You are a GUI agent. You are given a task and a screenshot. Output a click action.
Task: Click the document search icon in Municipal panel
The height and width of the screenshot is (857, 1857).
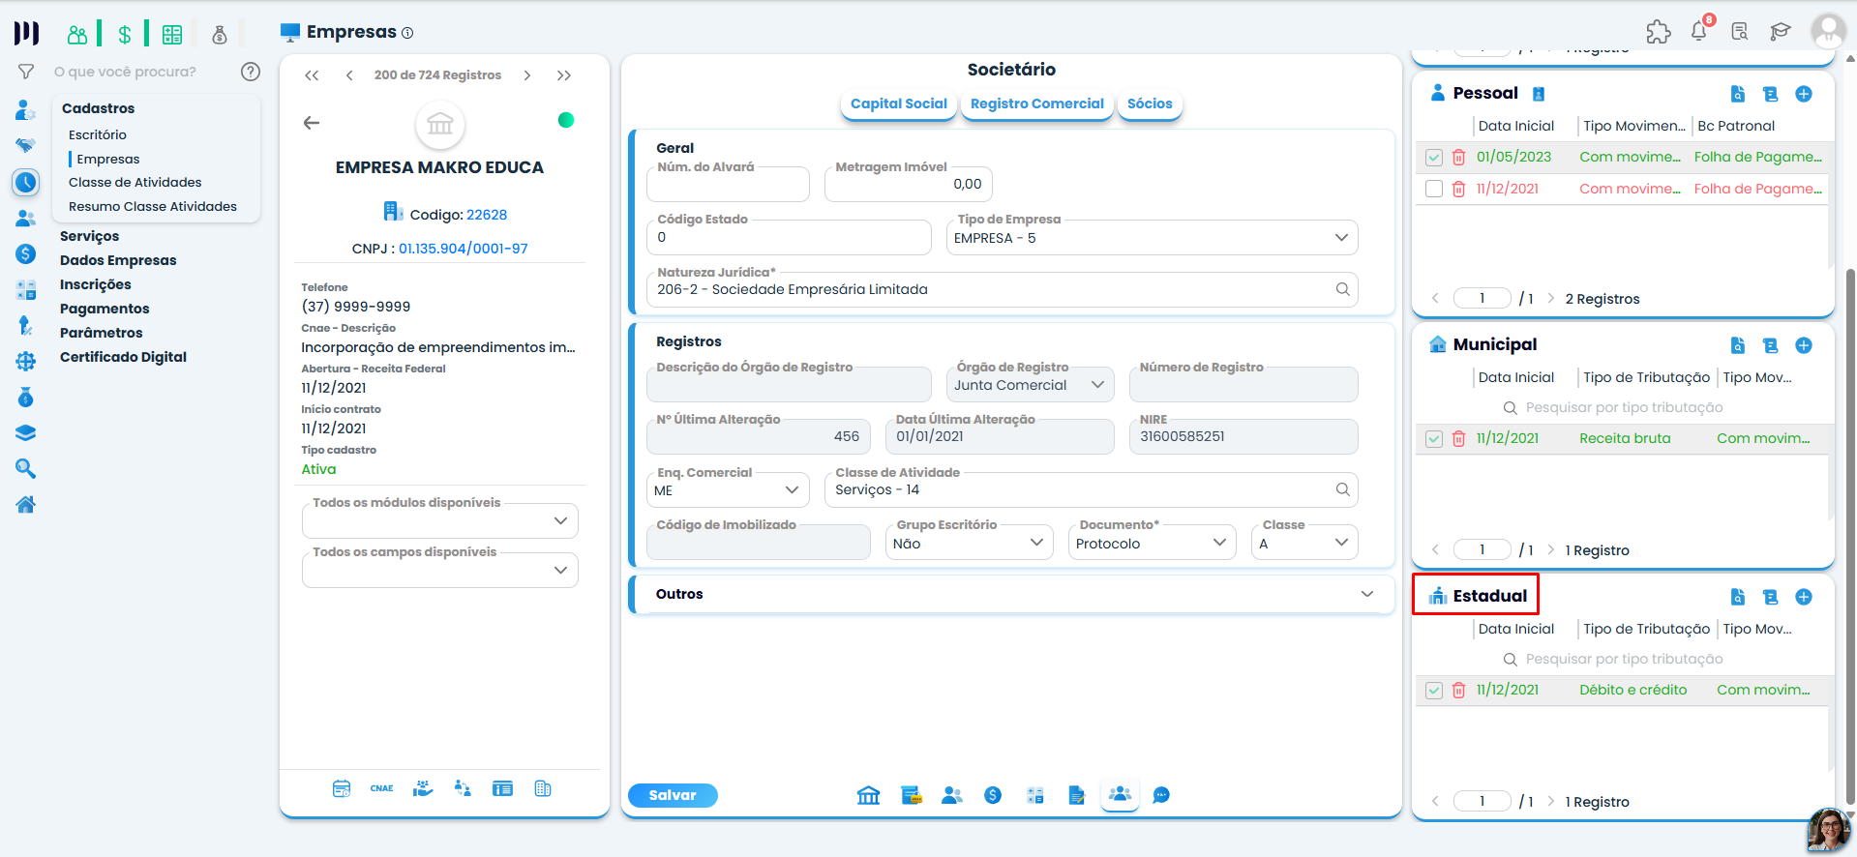click(x=1738, y=345)
